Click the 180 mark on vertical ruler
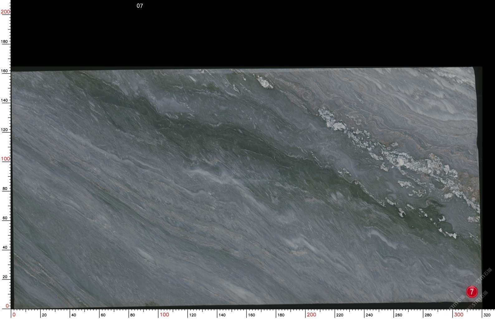 click(4, 41)
